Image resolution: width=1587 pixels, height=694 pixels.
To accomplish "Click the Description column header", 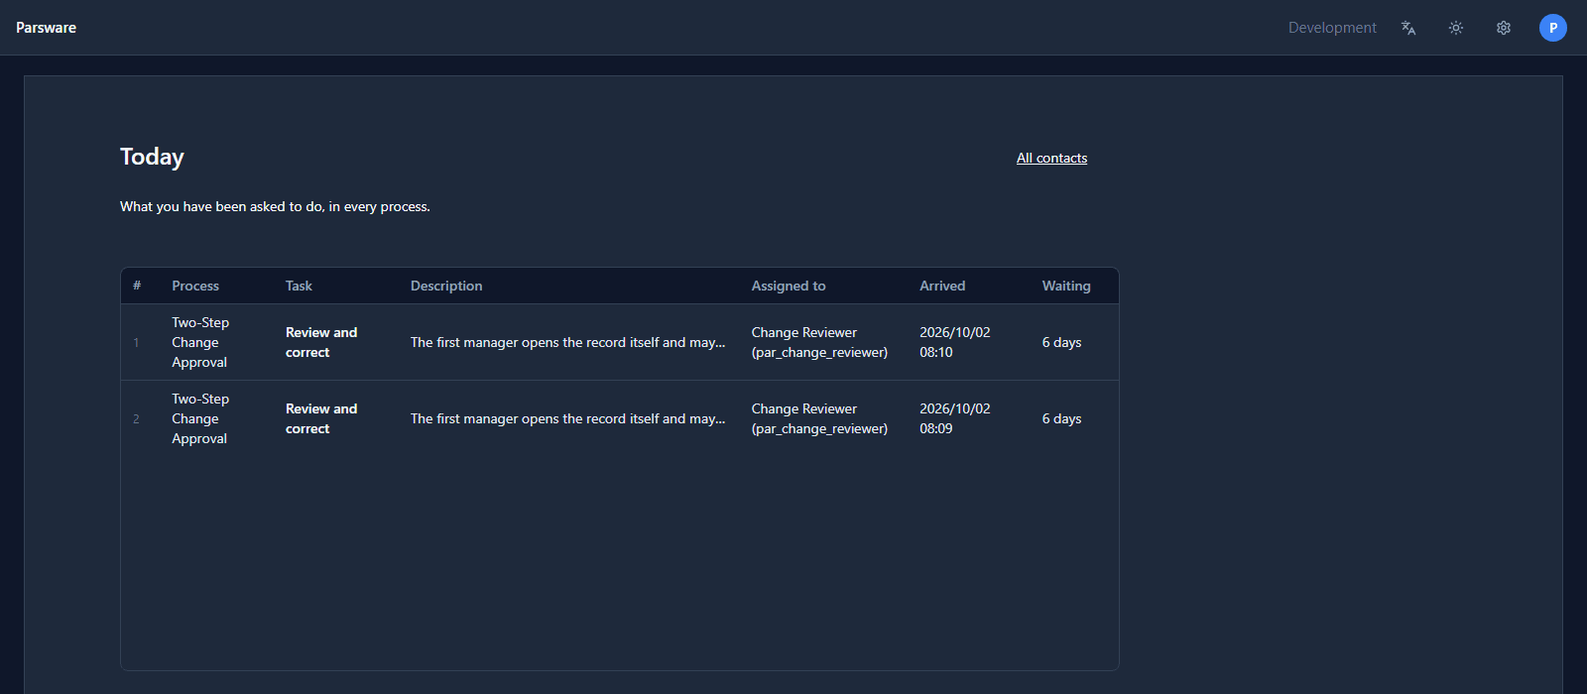I will 446,286.
